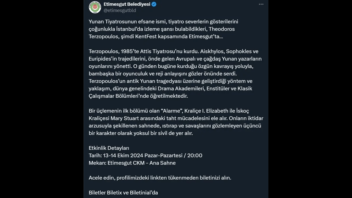Viewport: 352px width, 198px height.
Task: Click the verified badge next to the account name
Action: 154,4
